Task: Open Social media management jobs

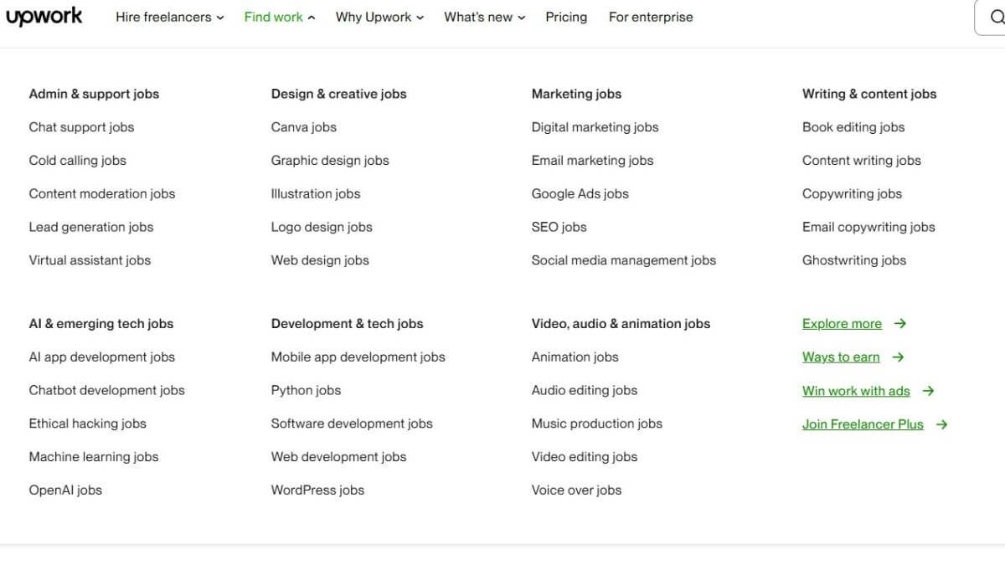Action: 624,260
